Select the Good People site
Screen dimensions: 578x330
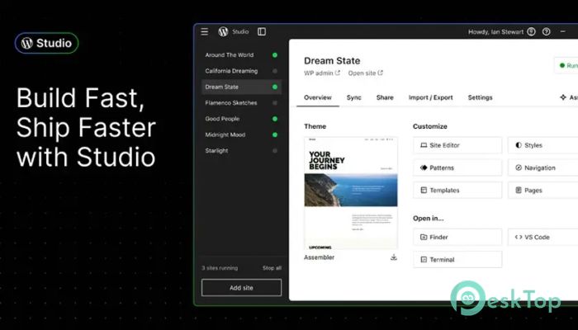241,119
